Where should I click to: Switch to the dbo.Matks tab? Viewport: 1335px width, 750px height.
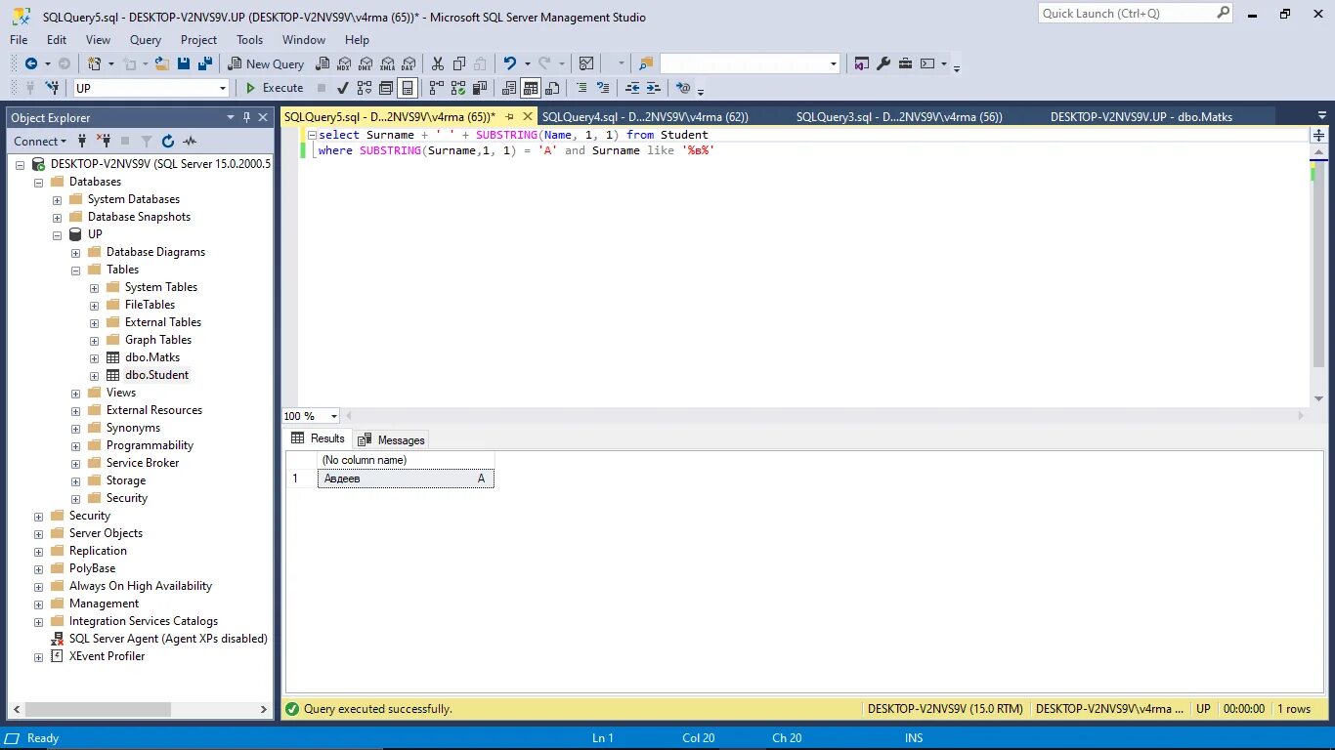[1141, 116]
